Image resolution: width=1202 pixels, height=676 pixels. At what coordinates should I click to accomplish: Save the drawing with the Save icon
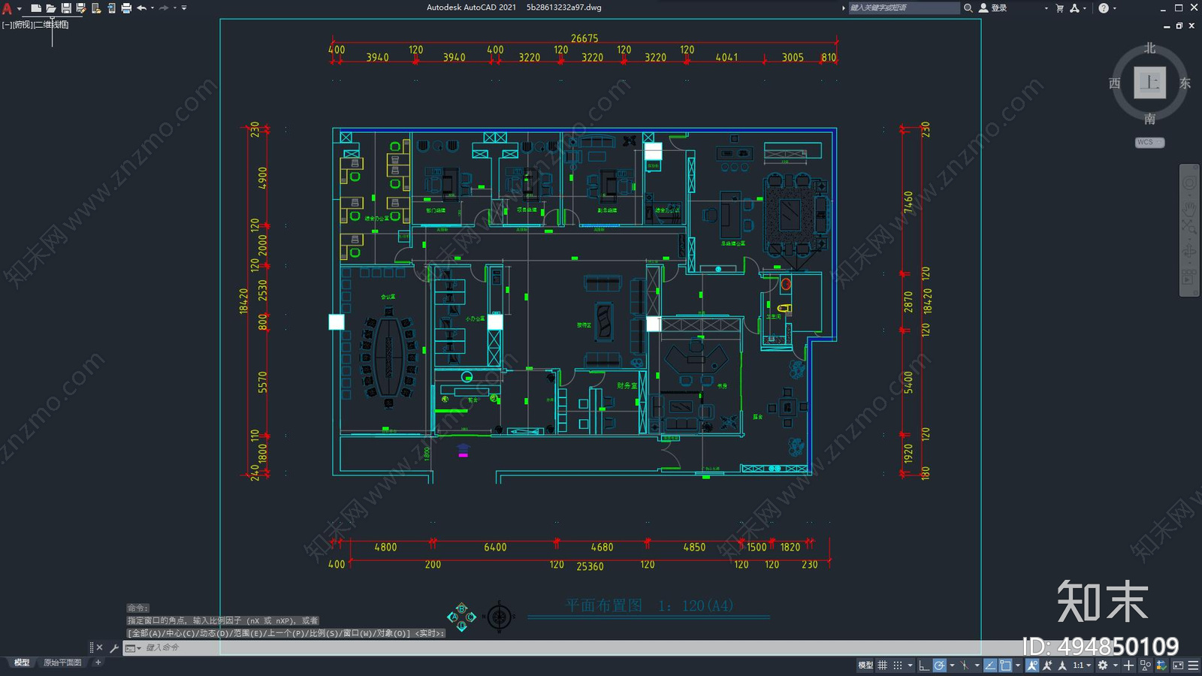(x=66, y=8)
